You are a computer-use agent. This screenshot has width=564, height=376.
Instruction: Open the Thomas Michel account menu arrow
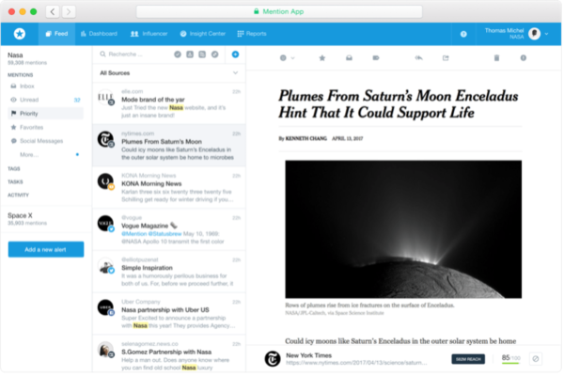(546, 34)
